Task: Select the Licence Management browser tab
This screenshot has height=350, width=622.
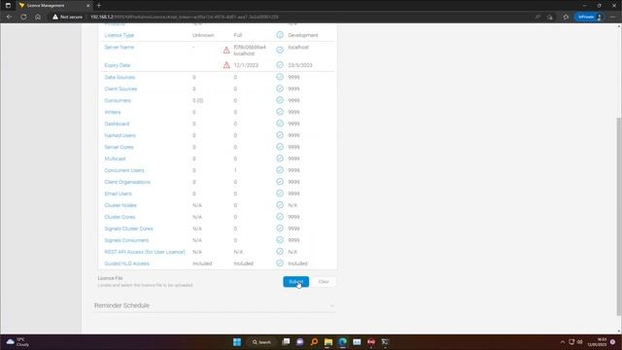Action: click(x=53, y=6)
